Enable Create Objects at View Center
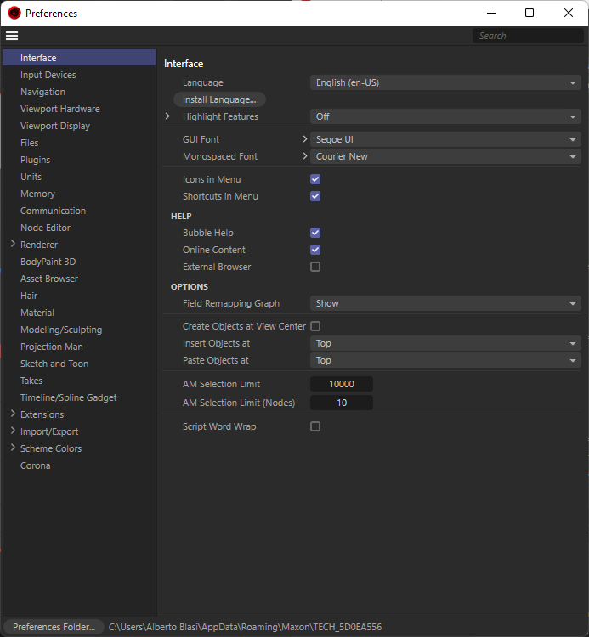589x637 pixels. tap(315, 326)
